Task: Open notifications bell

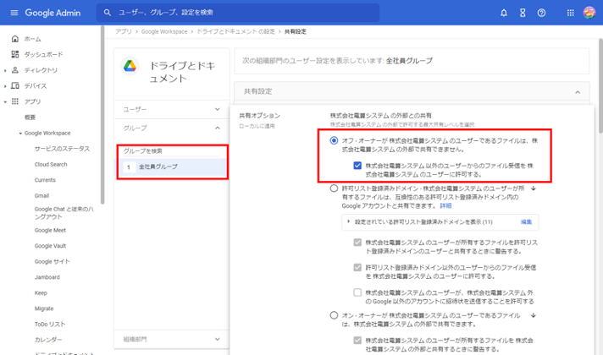Action: coord(504,13)
